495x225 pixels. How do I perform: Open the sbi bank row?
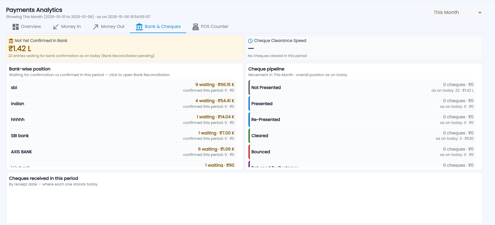coord(123,88)
